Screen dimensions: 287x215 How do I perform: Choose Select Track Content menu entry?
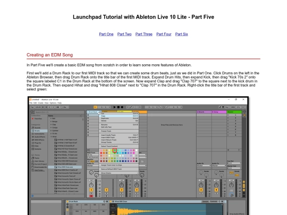tap(119, 147)
